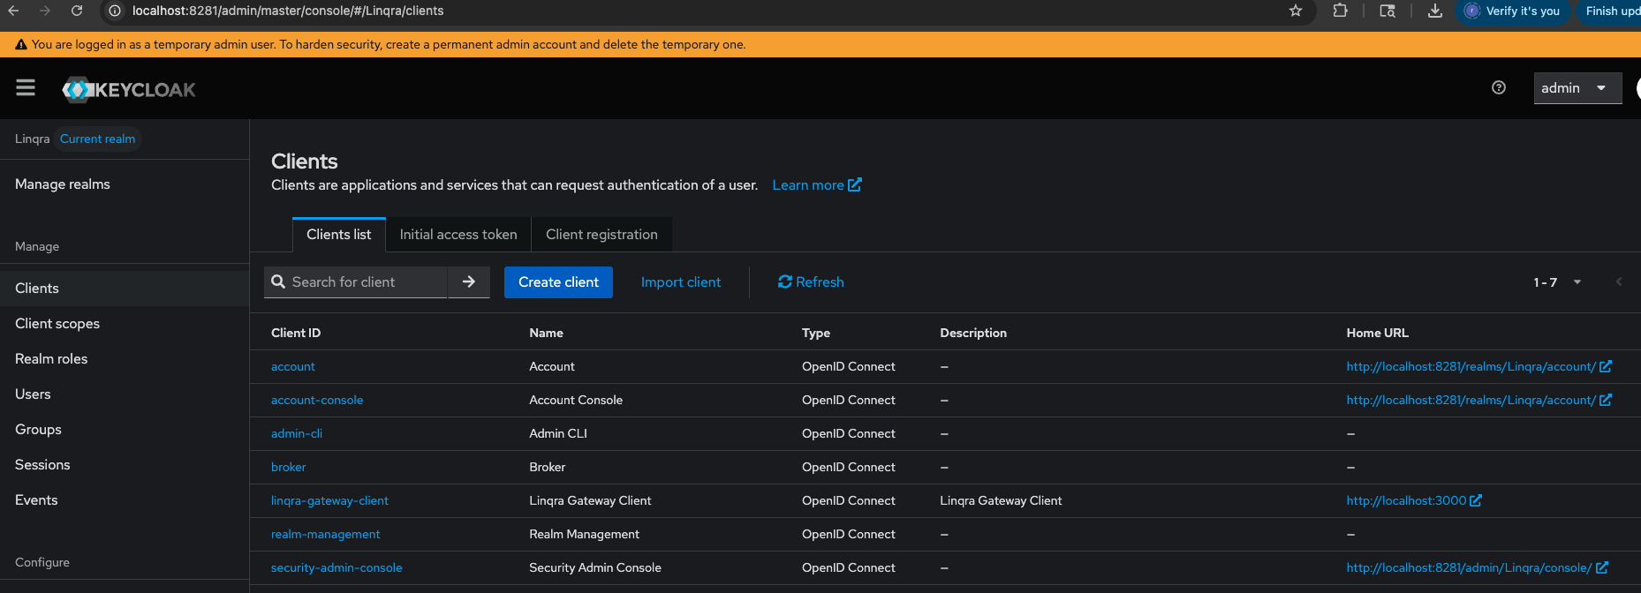Open the security-admin-console client
The height and width of the screenshot is (593, 1641).
click(337, 568)
